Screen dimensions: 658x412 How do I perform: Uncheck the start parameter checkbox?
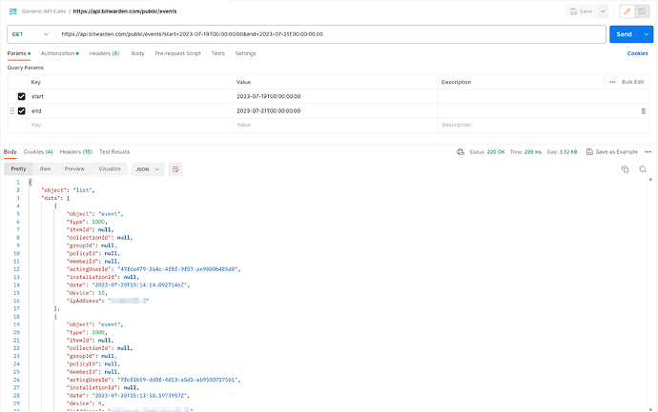click(x=21, y=96)
